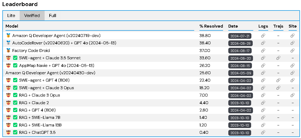Click the 2024-06-15 date badge

pos(240,66)
